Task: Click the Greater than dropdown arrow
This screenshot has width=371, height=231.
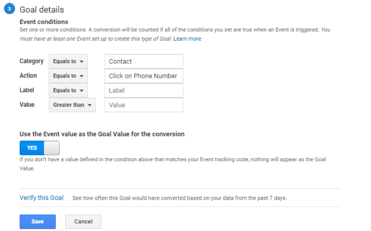Action: click(x=90, y=105)
